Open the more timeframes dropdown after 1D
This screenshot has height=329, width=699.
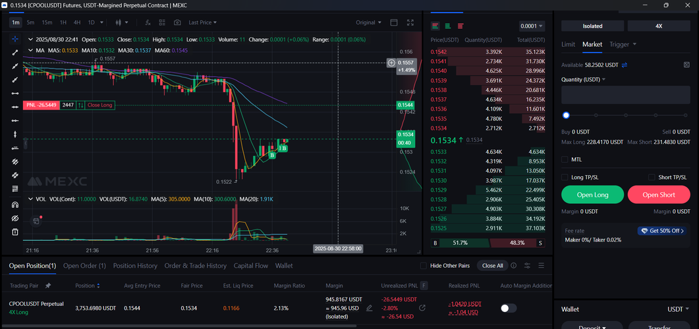click(x=102, y=22)
